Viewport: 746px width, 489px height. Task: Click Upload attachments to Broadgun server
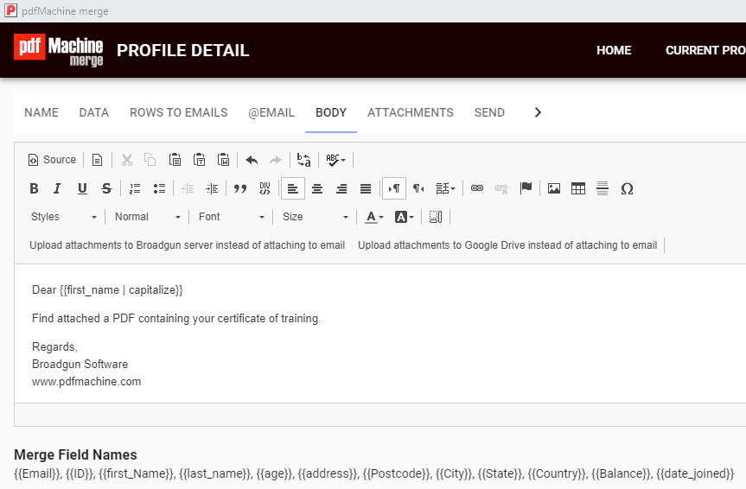pyautogui.click(x=187, y=245)
